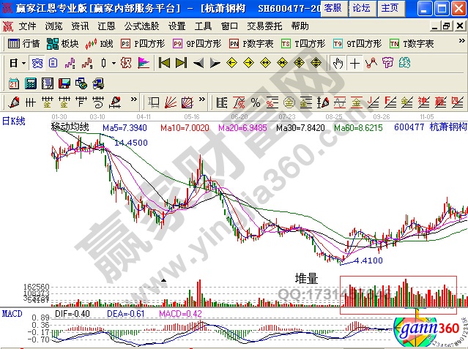The image size is (468, 349).
Task: Click the 日K线 chart label
Action: click(x=13, y=121)
